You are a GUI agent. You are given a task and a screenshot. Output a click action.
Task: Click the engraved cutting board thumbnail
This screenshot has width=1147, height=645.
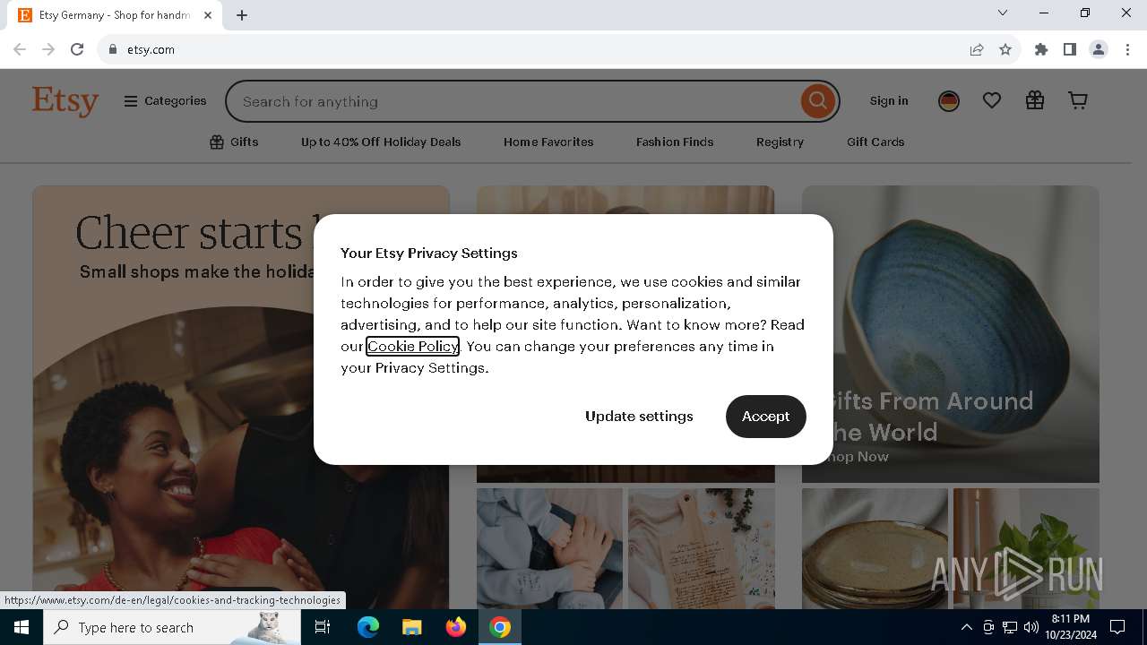pyautogui.click(x=702, y=548)
